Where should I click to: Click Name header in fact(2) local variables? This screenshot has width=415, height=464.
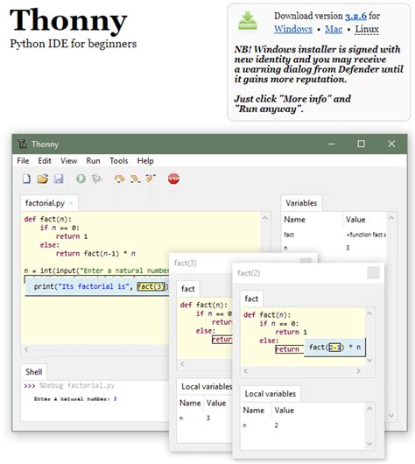click(x=254, y=410)
